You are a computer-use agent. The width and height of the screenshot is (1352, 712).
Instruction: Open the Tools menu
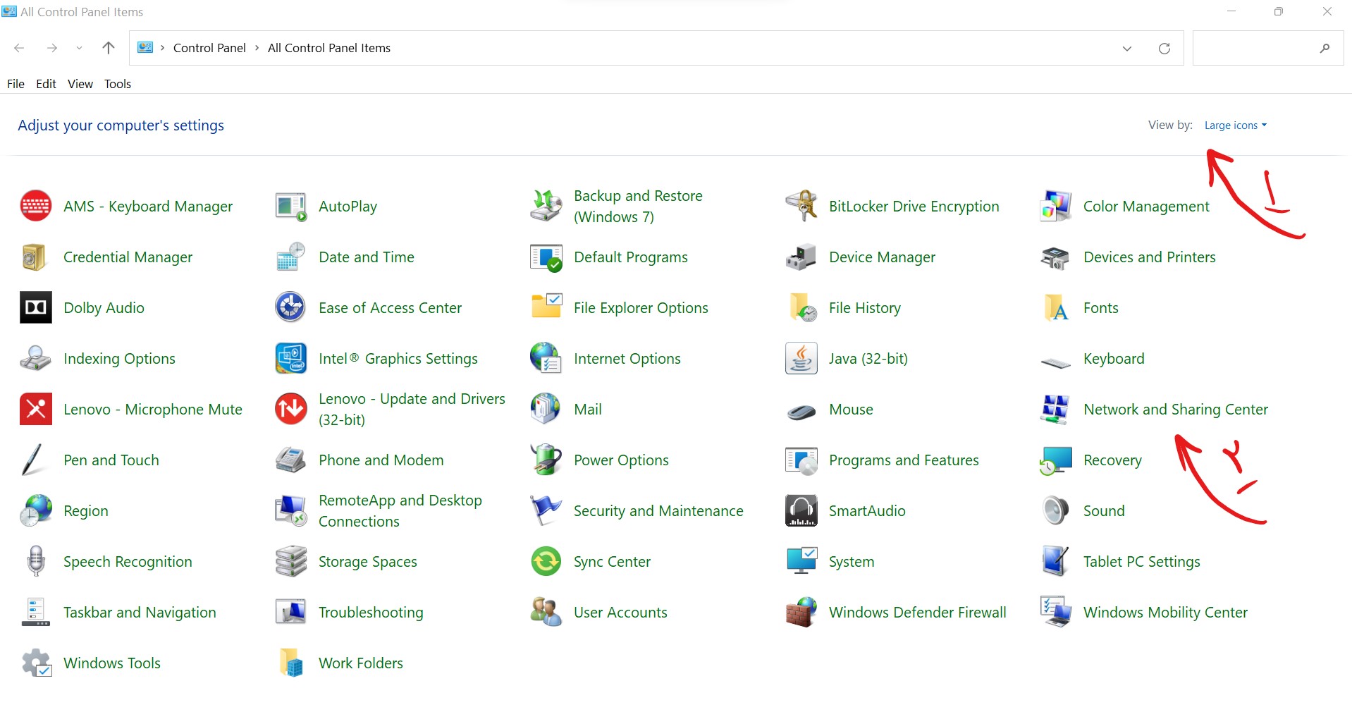point(118,84)
